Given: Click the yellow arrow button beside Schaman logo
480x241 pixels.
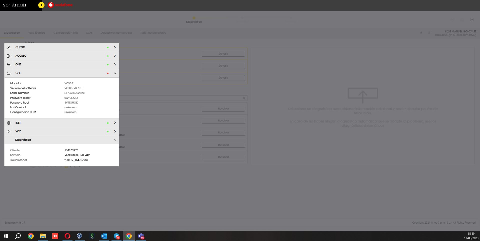Looking at the screenshot, I should tap(41, 5).
